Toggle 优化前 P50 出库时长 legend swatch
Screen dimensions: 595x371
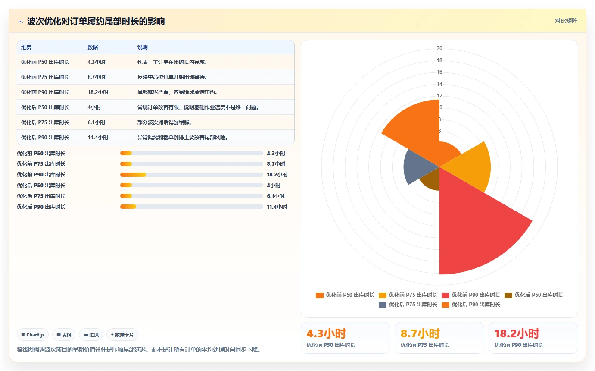(320, 296)
